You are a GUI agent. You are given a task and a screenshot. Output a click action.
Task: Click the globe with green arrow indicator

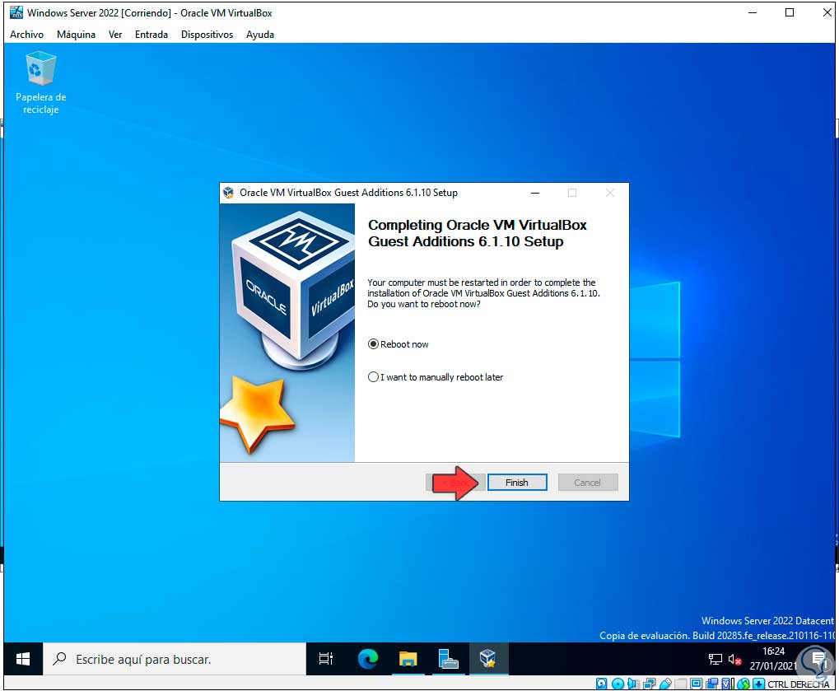pos(743,684)
